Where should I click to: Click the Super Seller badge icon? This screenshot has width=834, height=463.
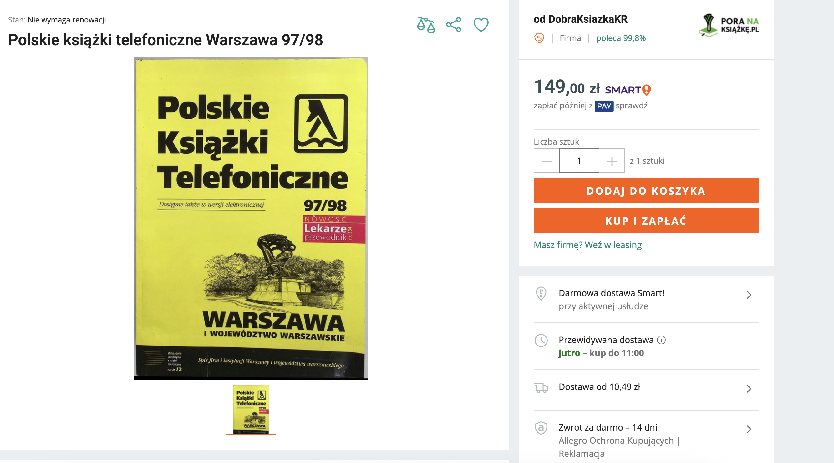pyautogui.click(x=539, y=38)
